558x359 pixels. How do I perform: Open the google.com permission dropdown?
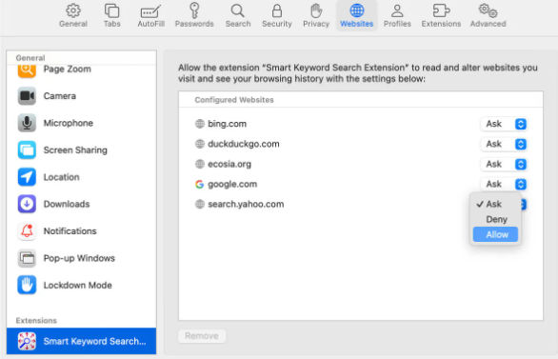pyautogui.click(x=504, y=185)
